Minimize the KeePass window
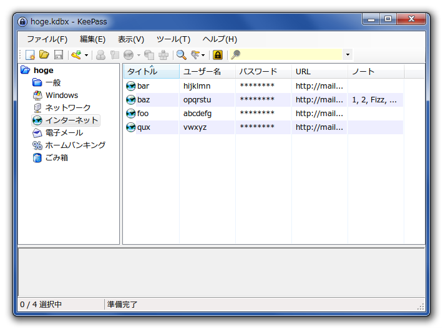This screenshot has width=443, height=329. [x=371, y=19]
